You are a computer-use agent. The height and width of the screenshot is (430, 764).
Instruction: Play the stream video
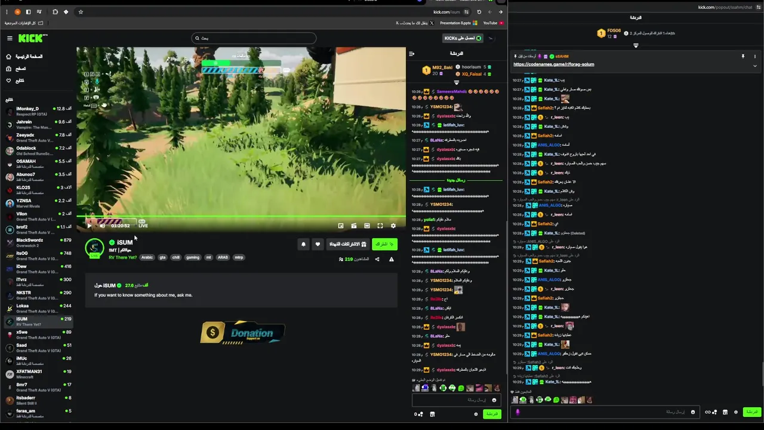[x=89, y=226]
